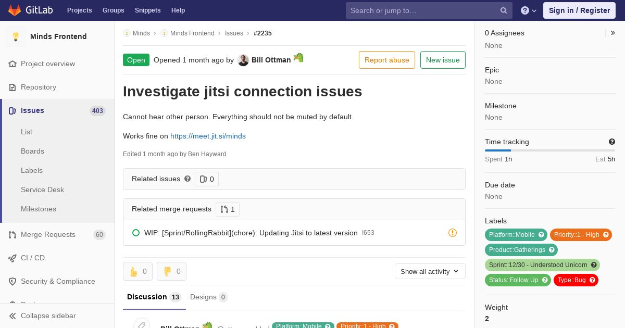Open Labels in sidebar
The width and height of the screenshot is (625, 328).
pyautogui.click(x=32, y=170)
